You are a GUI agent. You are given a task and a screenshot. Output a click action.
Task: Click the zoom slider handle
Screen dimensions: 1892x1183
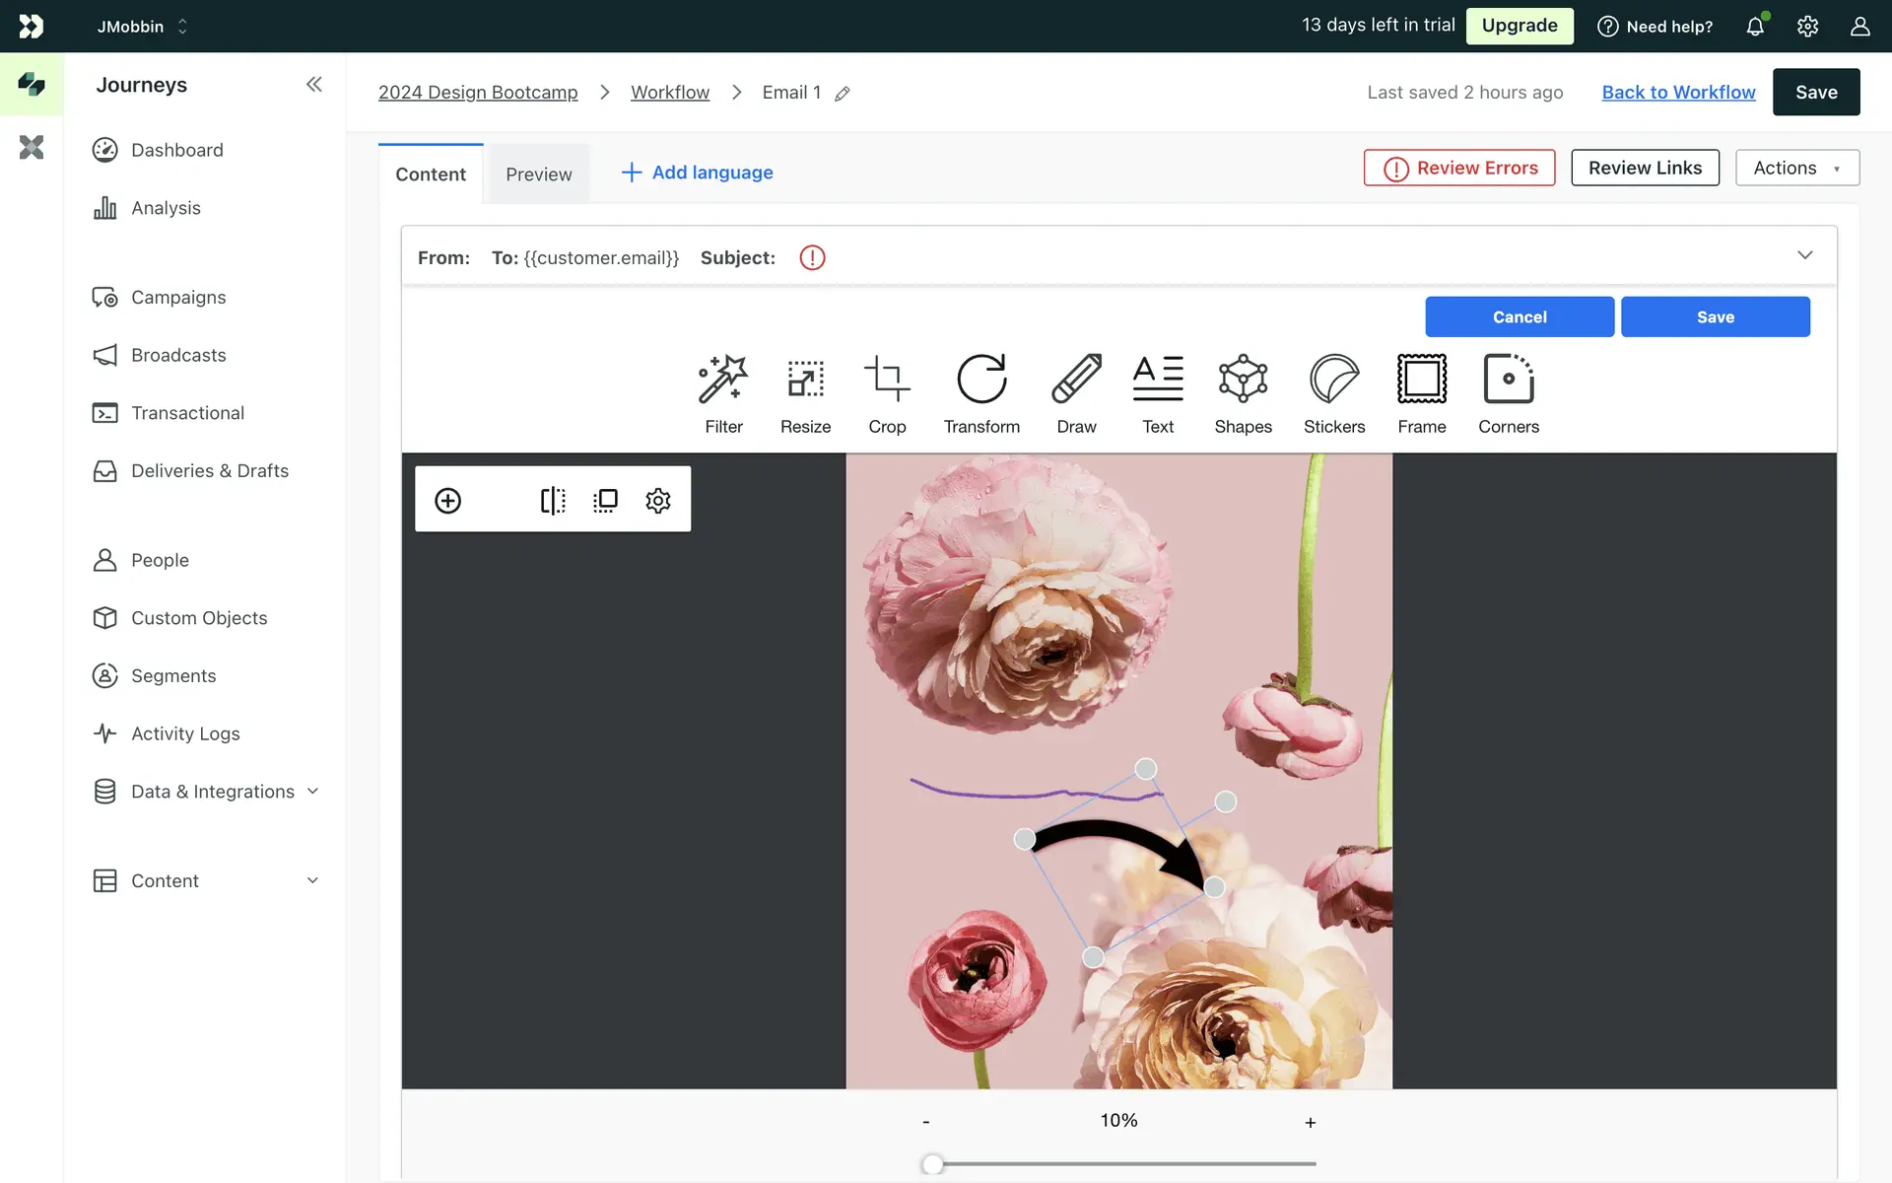[x=932, y=1164]
